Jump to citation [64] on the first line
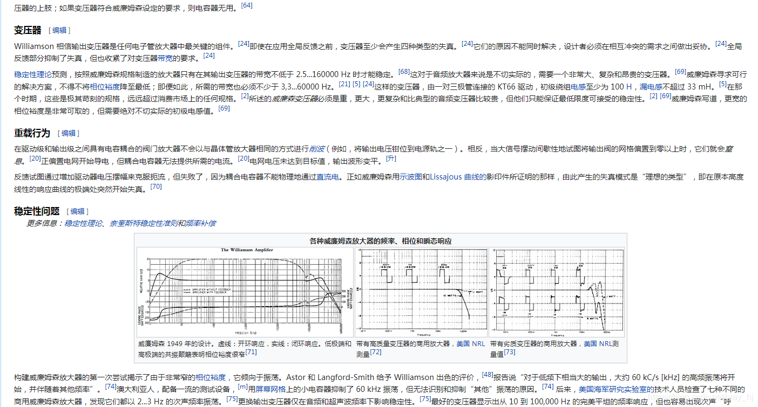This screenshot has height=407, width=758. point(247,5)
